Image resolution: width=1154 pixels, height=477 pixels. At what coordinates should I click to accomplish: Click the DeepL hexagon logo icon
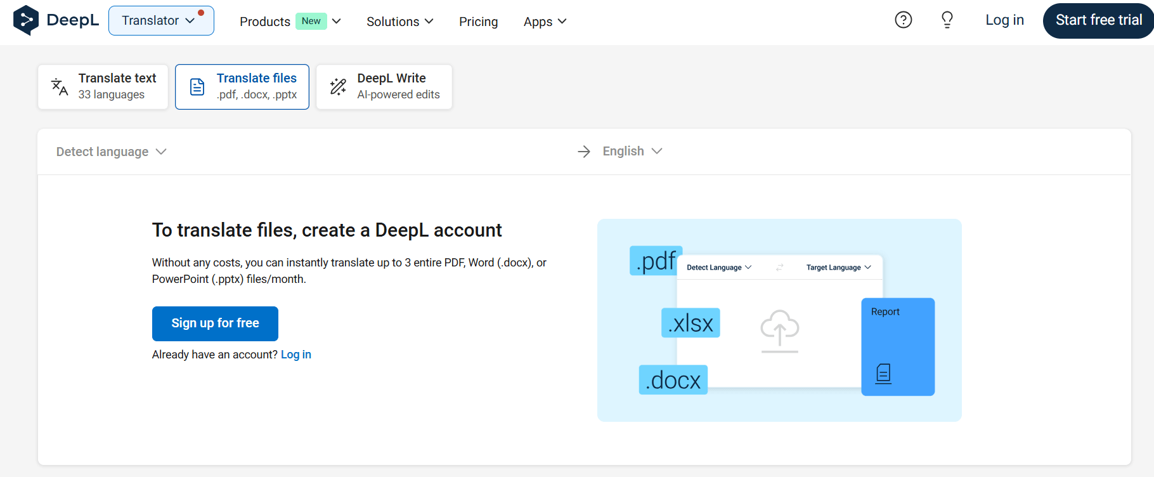pos(26,20)
